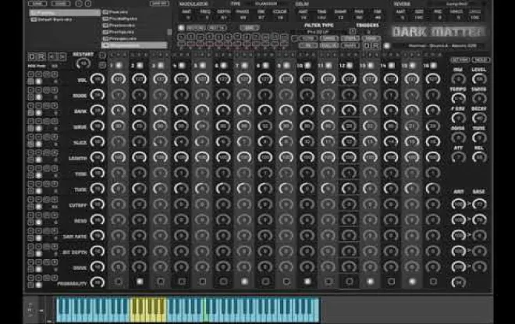515x324 pixels.
Task: Click the LEVEL knob on the right
Action: tap(479, 79)
